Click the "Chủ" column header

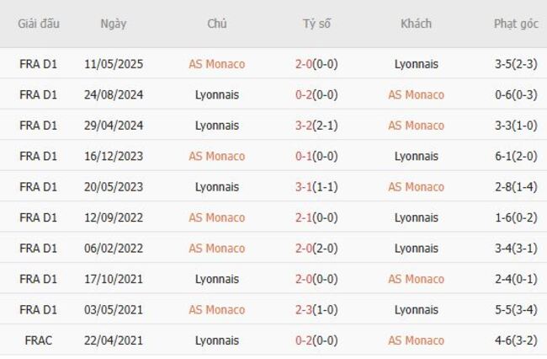(216, 24)
